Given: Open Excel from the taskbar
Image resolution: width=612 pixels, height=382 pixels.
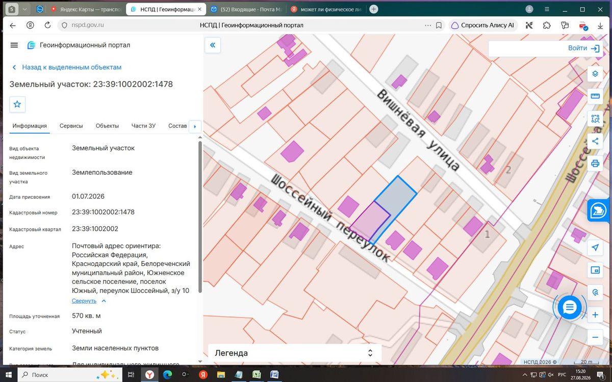Looking at the screenshot, I should point(256,375).
